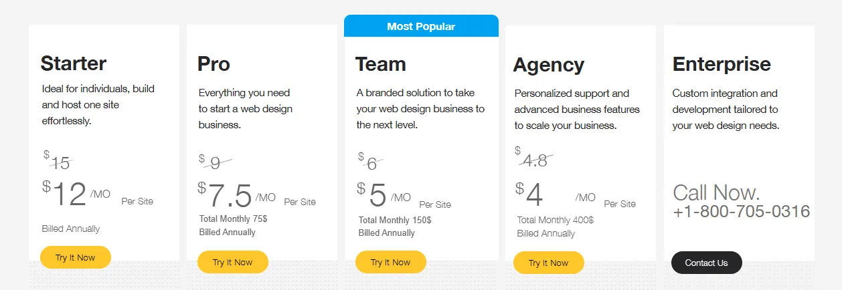Click the Agency plan title
This screenshot has width=842, height=290.
click(549, 65)
